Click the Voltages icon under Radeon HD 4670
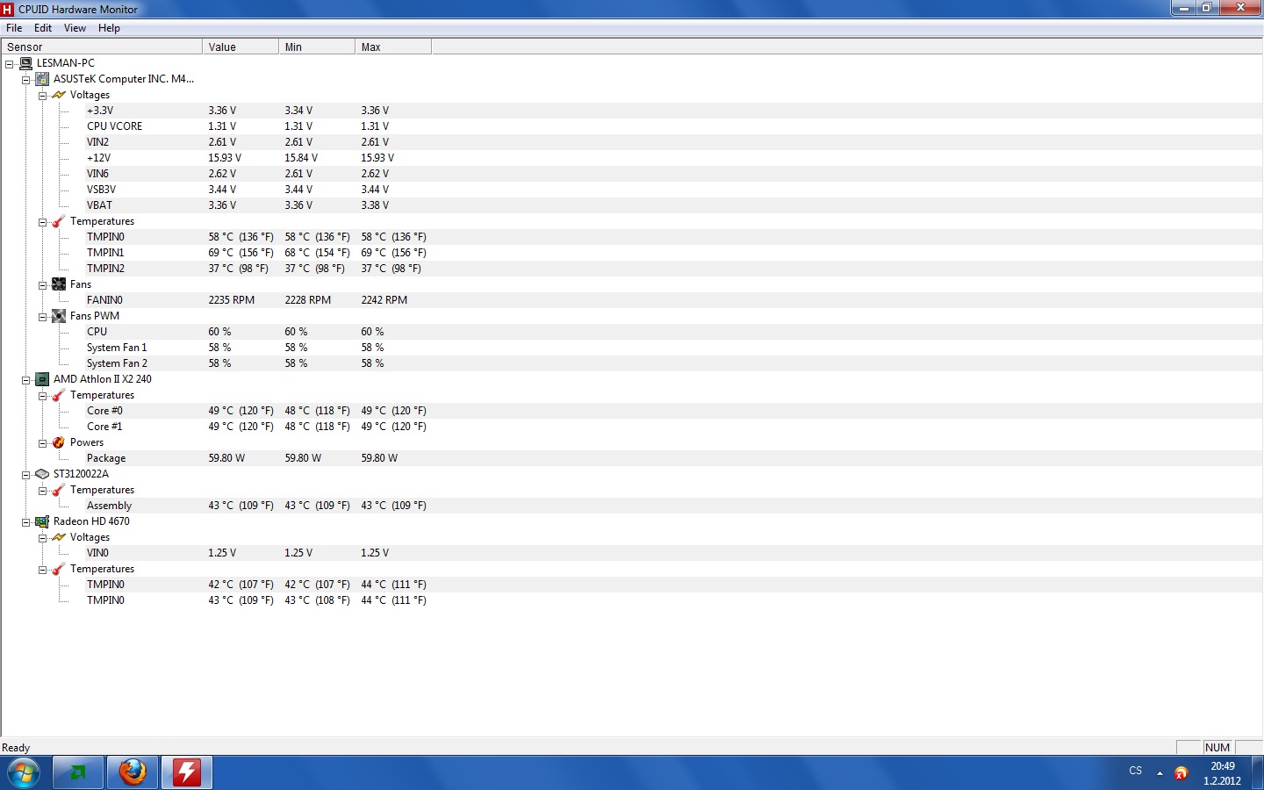The height and width of the screenshot is (790, 1264). point(59,537)
